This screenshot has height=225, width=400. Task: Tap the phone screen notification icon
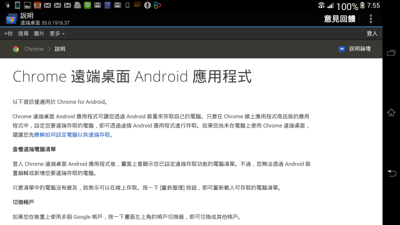[17, 5]
